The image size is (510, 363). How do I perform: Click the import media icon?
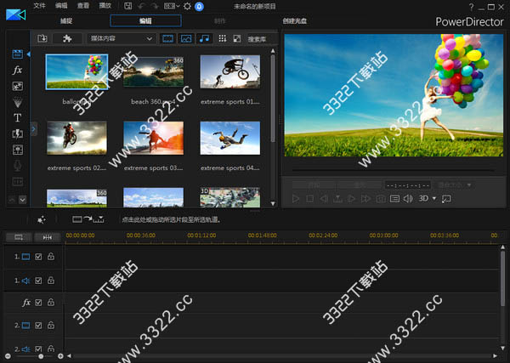(42, 39)
